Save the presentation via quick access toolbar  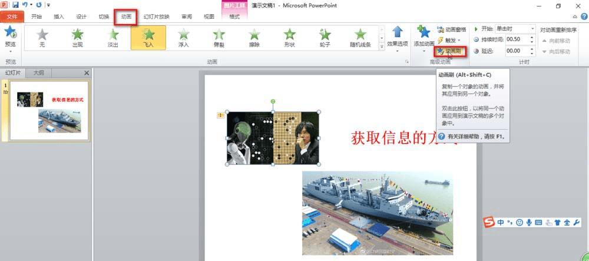coord(15,5)
